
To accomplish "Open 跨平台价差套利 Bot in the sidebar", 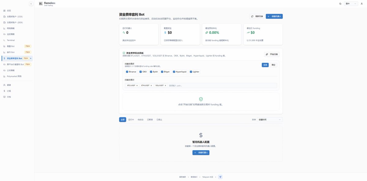I will (x=17, y=64).
